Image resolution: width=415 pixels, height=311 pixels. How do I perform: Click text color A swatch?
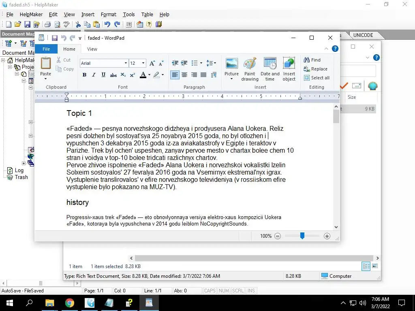point(143,75)
